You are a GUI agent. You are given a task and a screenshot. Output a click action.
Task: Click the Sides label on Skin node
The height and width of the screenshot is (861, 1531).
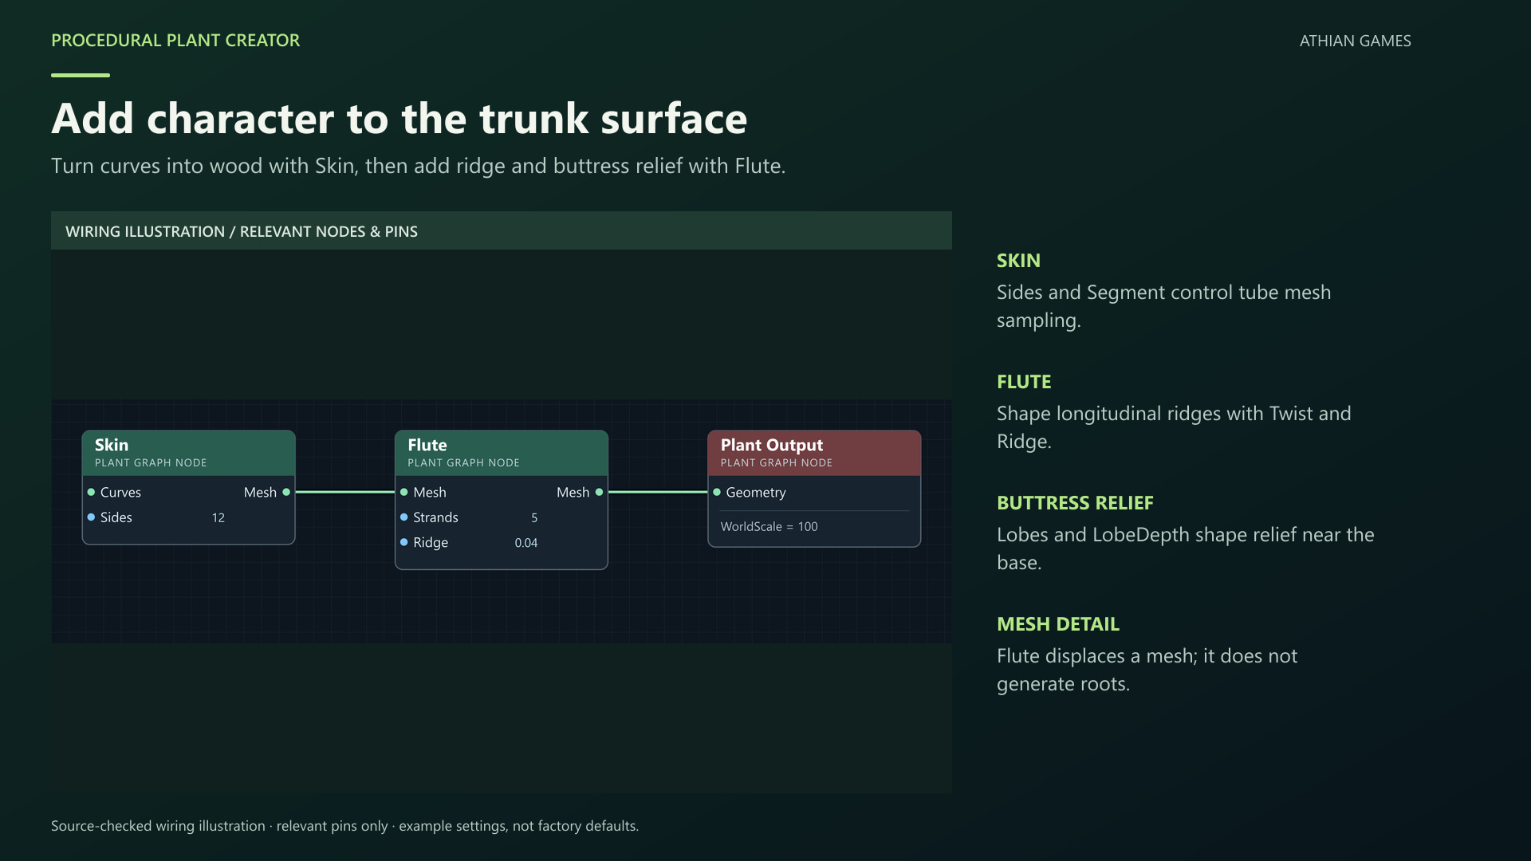click(x=116, y=517)
